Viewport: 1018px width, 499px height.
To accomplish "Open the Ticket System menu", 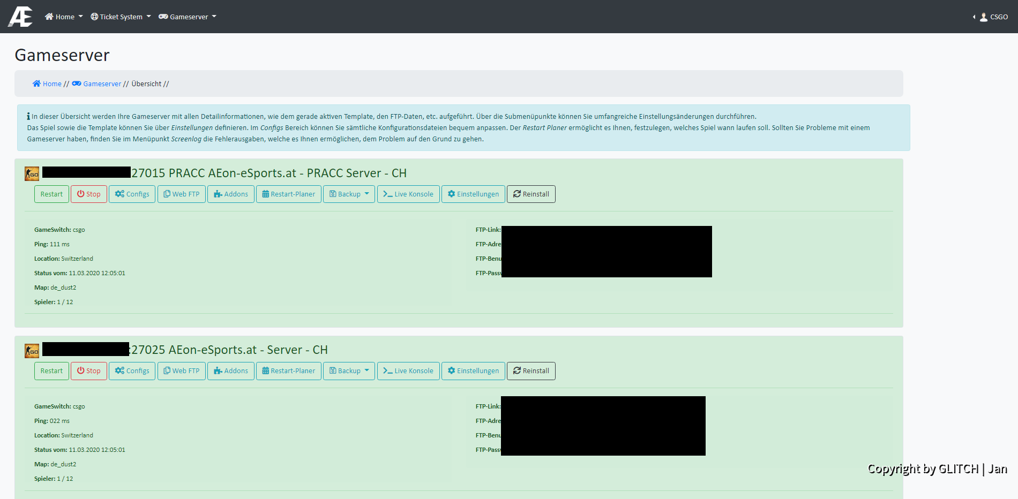I will coord(121,17).
